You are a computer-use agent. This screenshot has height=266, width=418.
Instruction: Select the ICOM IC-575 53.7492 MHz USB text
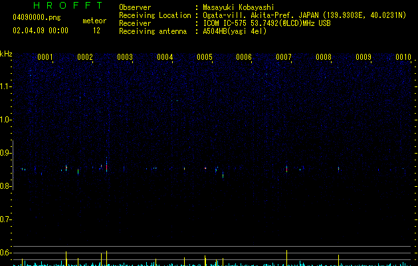click(x=267, y=23)
